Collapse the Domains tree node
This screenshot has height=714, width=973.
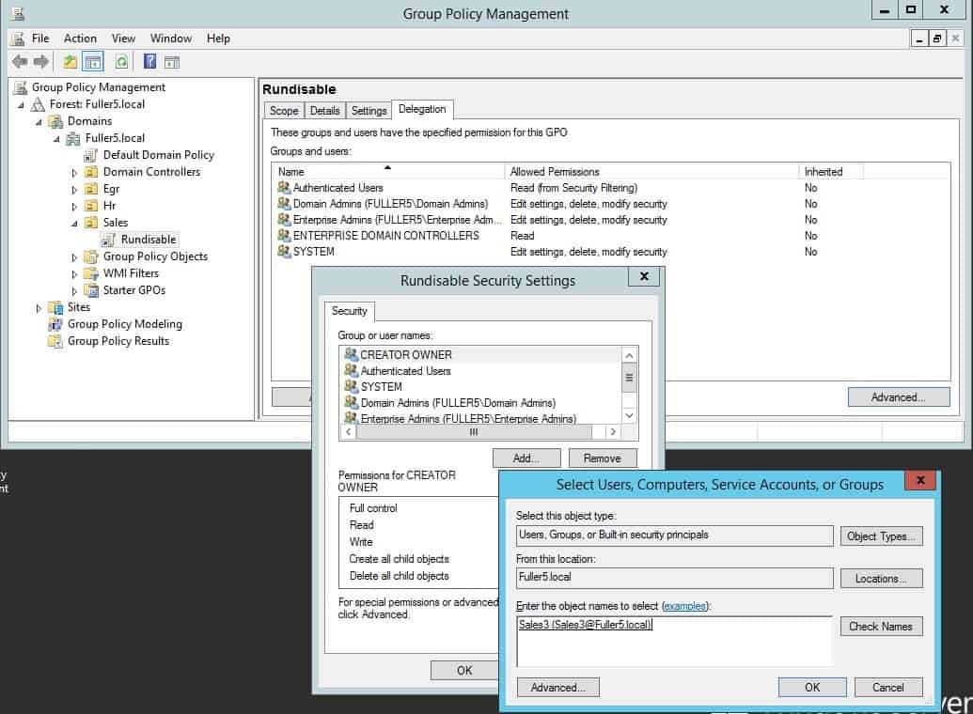(39, 121)
